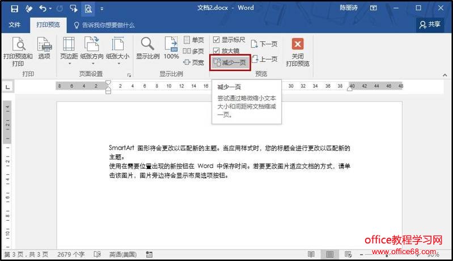Viewport: 453px width, 261px height.
Task: Click the Save icon in the quick access toolbar
Action: point(14,9)
